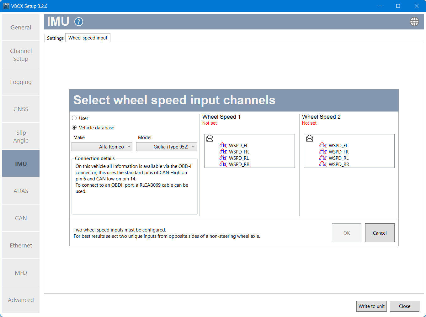
Task: Cancel the wheel speed channel selection
Action: [380, 233]
